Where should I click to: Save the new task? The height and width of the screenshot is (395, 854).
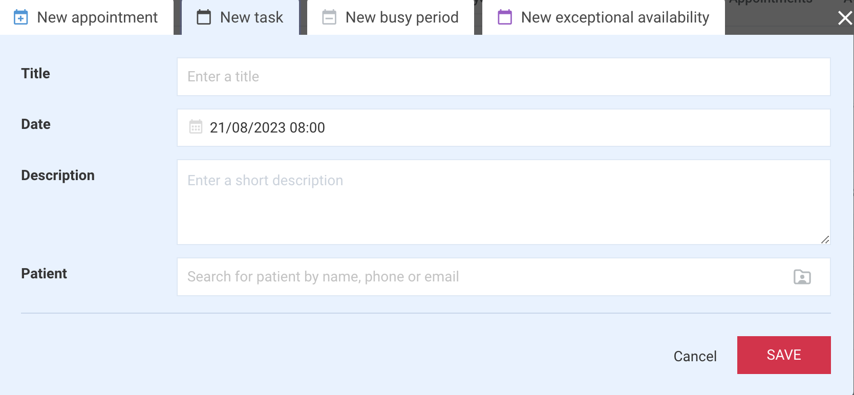pos(784,355)
